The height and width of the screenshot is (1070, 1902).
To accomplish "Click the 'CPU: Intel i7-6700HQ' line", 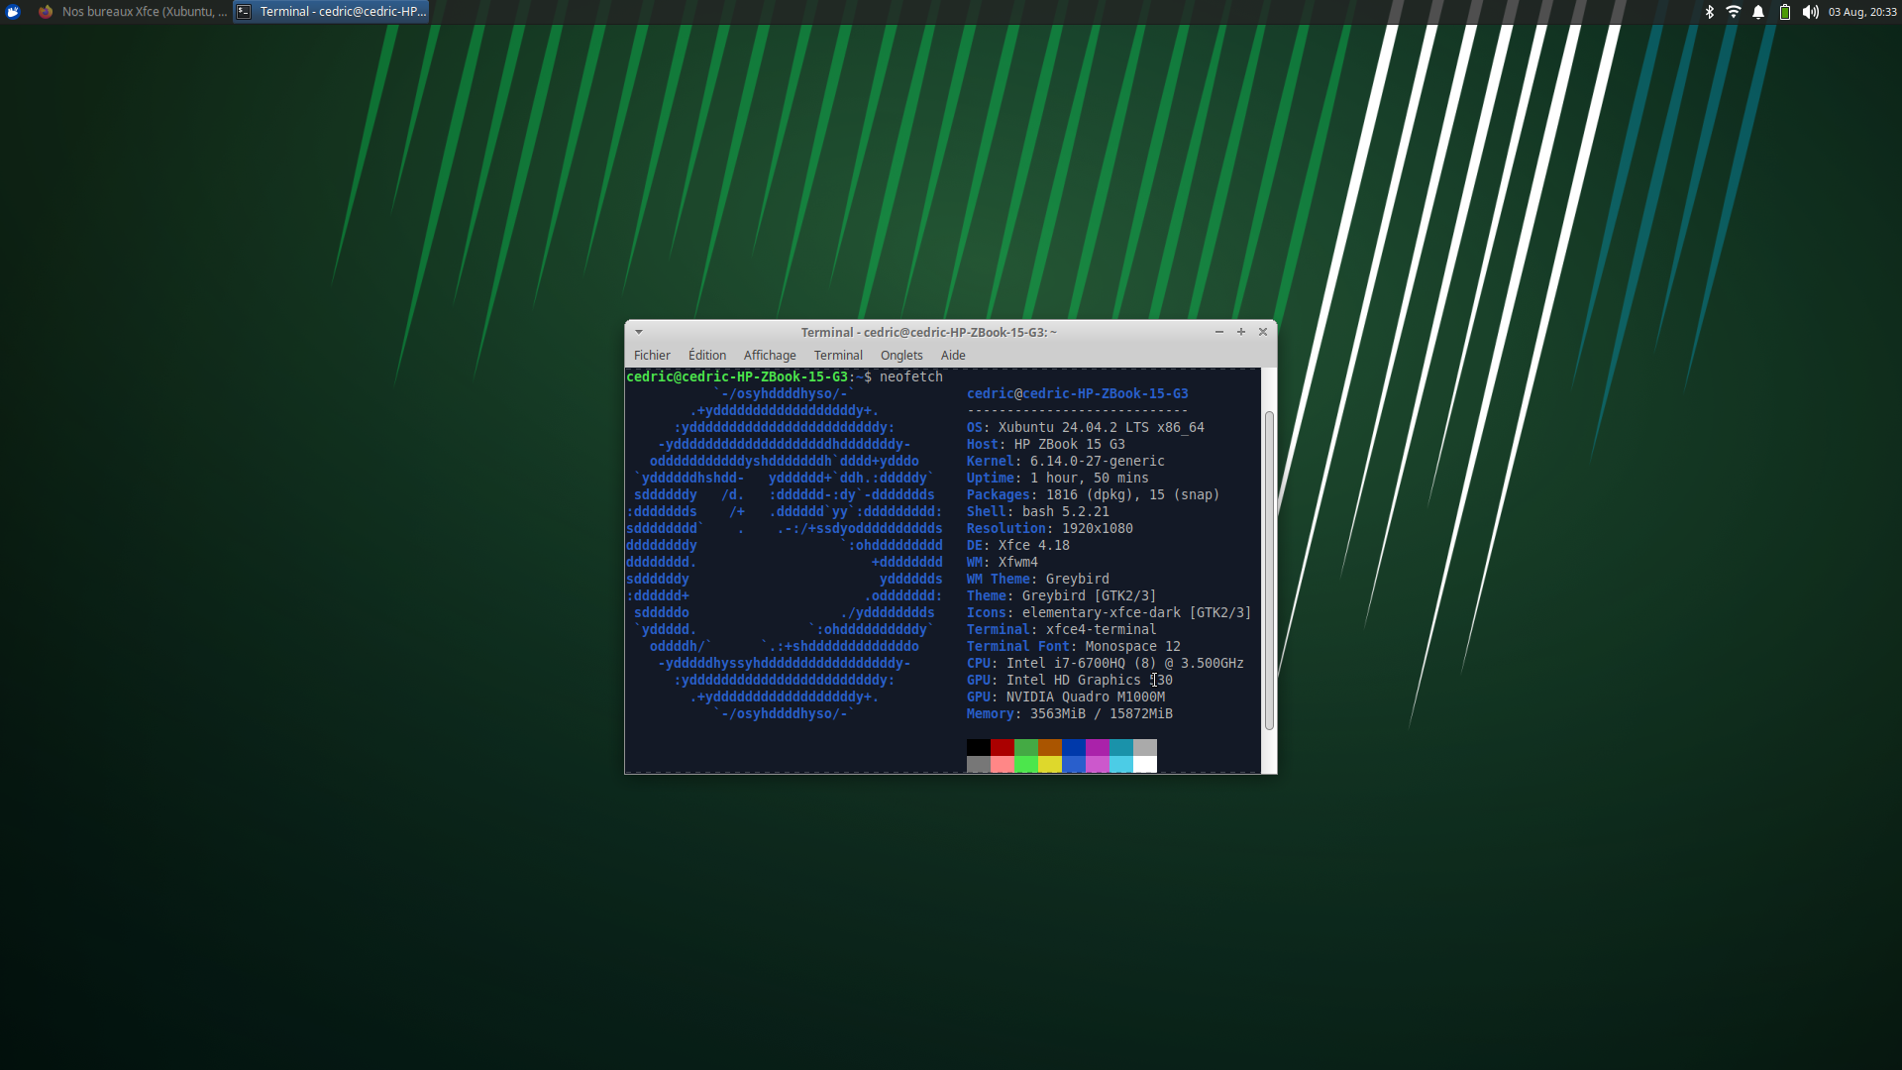I will click(x=1106, y=664).
